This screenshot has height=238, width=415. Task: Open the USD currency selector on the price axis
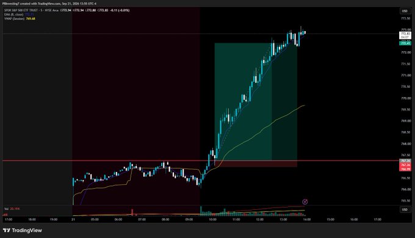405,11
